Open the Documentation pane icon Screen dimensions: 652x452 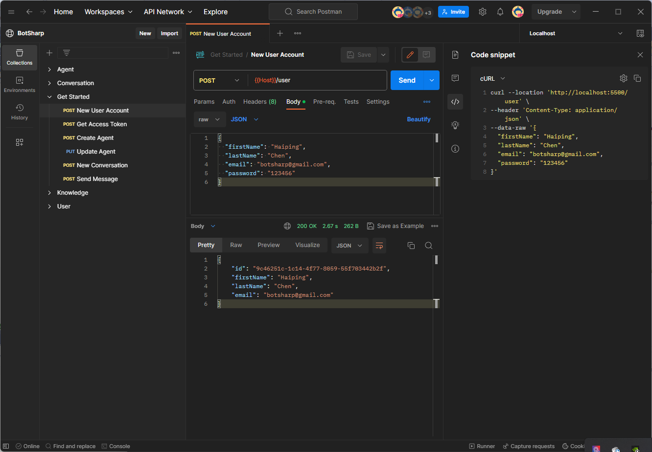tap(455, 55)
